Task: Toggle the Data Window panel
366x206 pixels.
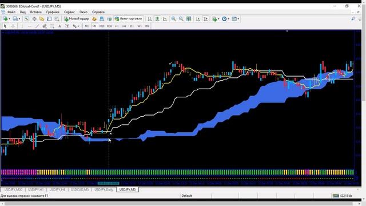Action: [x=34, y=19]
